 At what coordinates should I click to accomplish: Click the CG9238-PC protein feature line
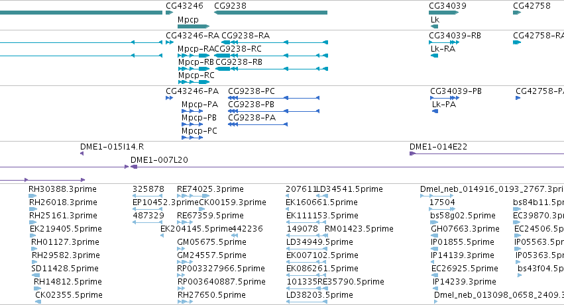click(274, 98)
